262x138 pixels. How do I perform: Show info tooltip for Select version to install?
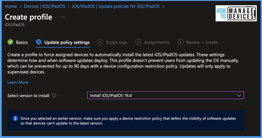coord(54,95)
